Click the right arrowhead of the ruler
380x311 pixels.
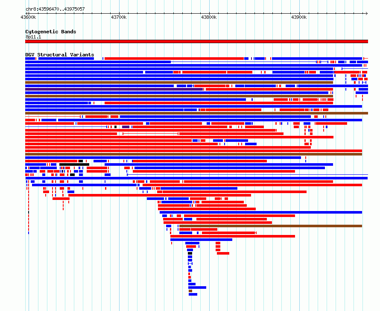367,14
